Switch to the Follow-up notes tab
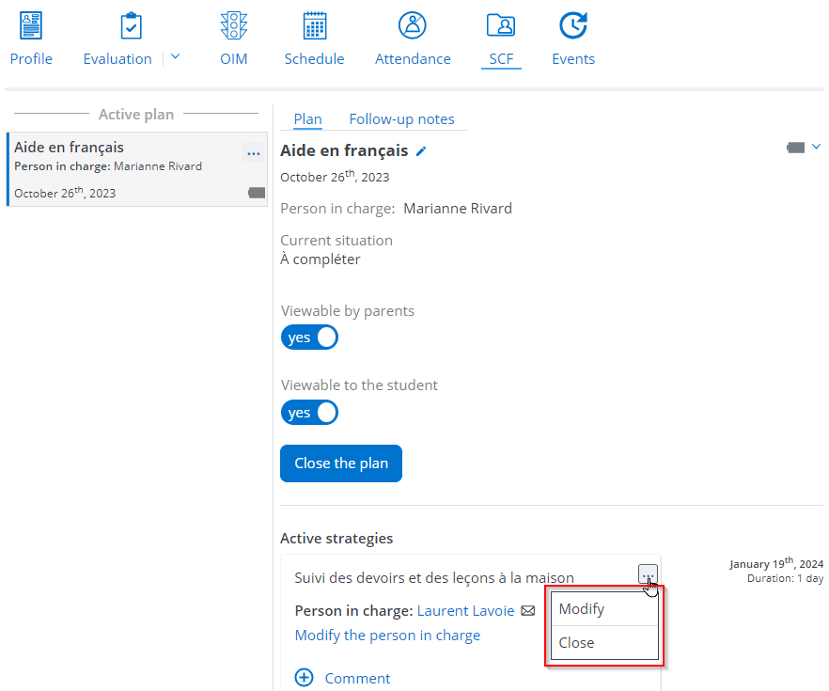Image resolution: width=829 pixels, height=691 pixels. click(x=401, y=119)
